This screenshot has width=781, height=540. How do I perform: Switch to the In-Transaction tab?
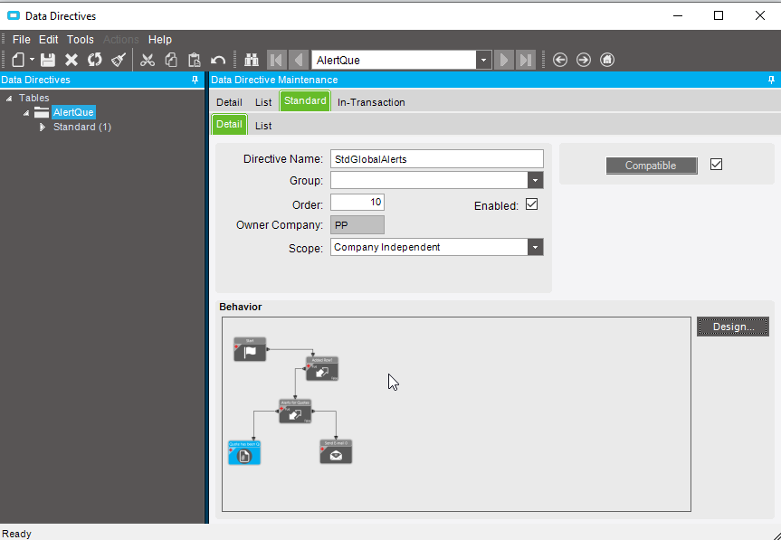(371, 102)
